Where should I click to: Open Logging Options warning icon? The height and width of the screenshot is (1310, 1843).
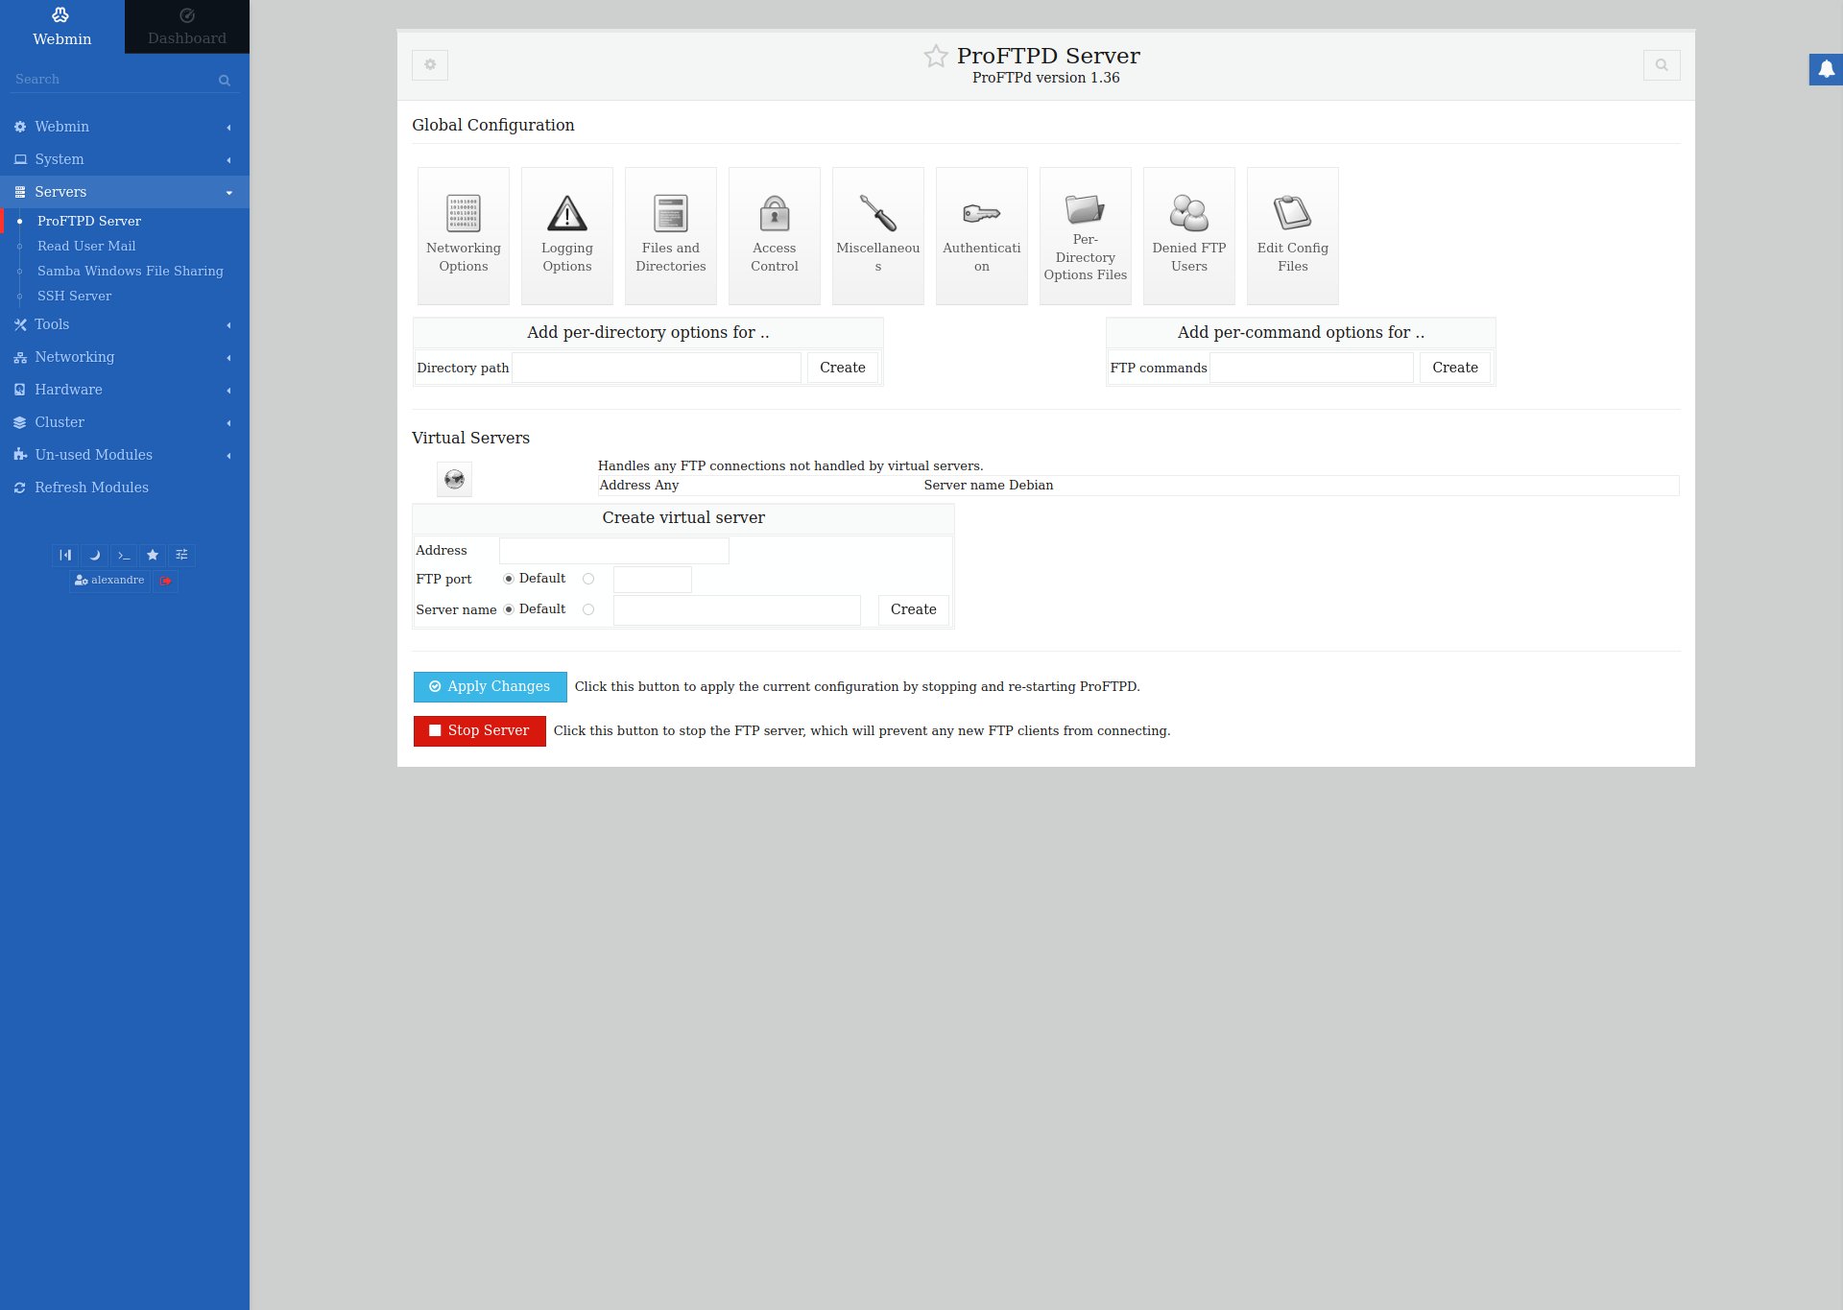tap(567, 214)
